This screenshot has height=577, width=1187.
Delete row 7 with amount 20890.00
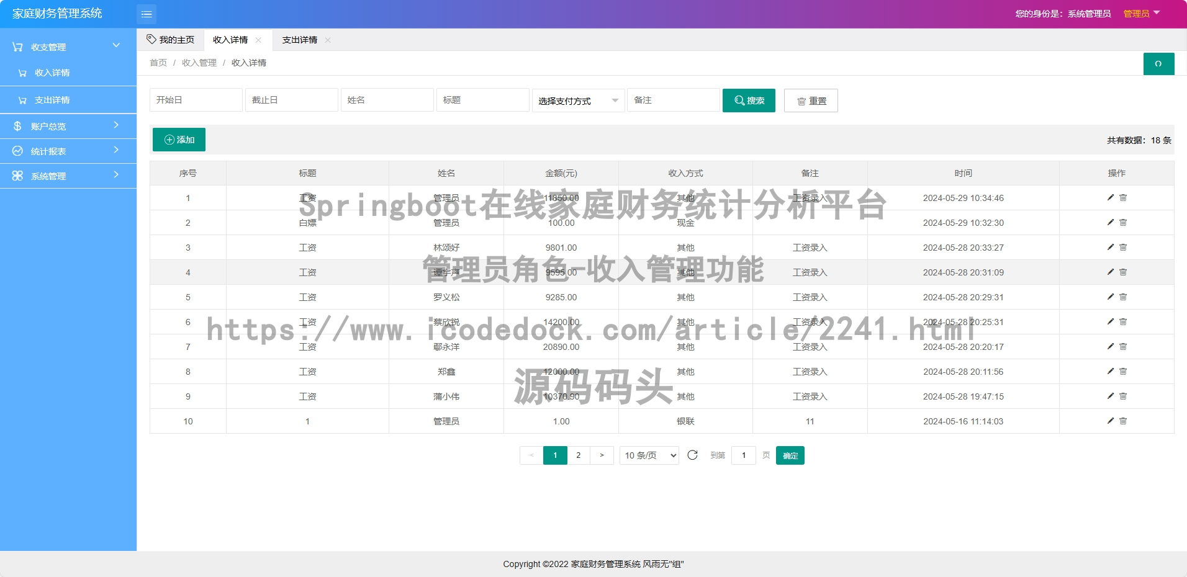point(1123,346)
